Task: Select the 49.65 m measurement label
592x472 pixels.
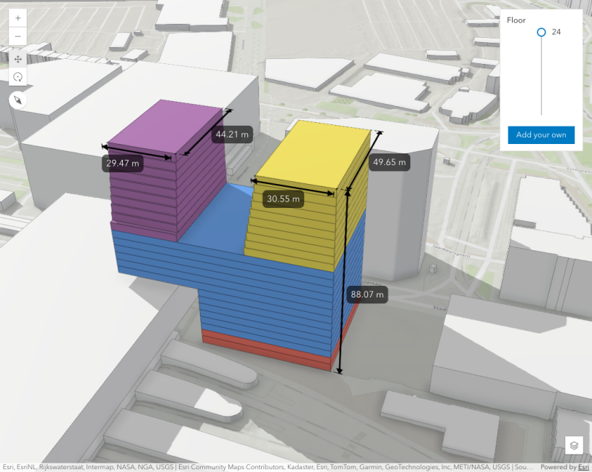Action: [390, 161]
